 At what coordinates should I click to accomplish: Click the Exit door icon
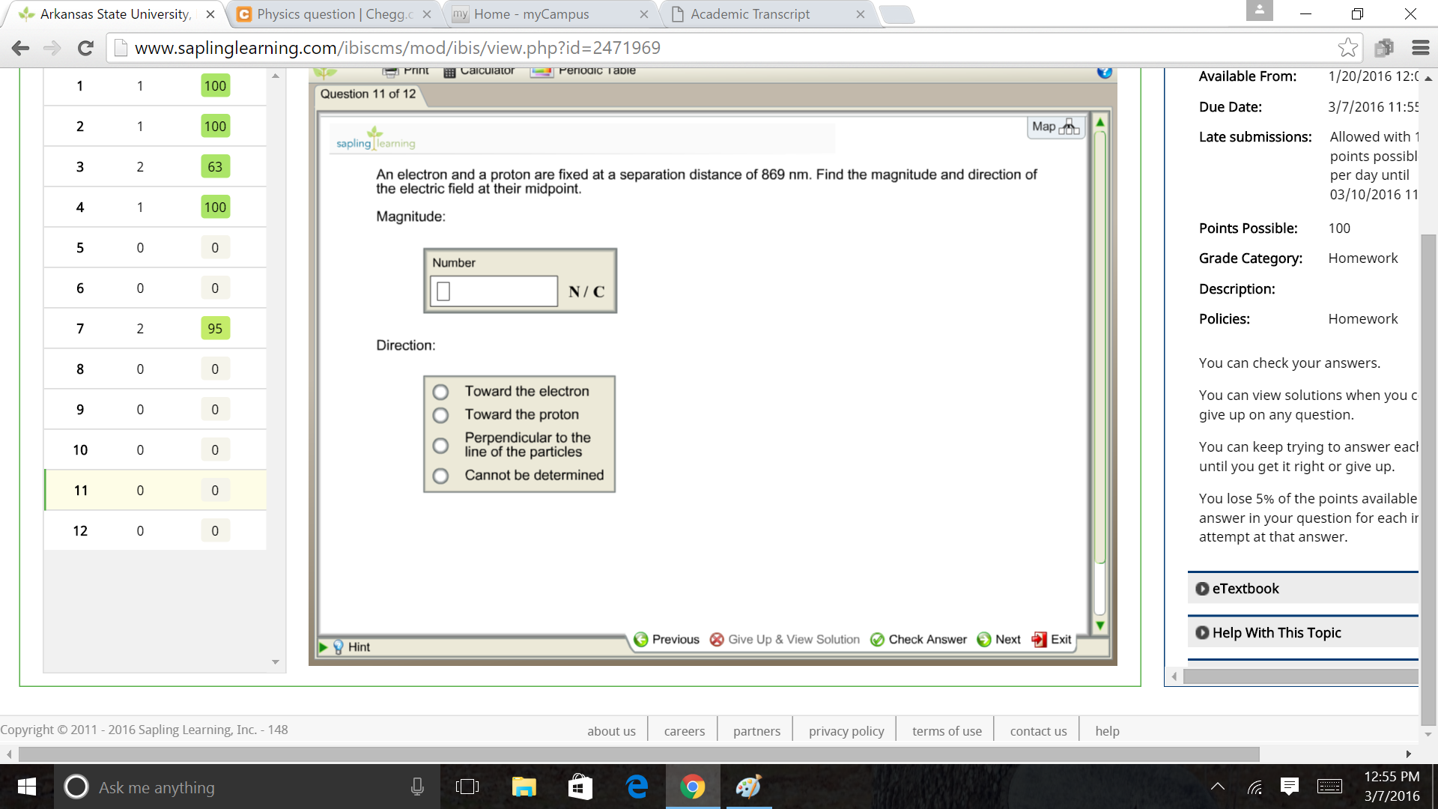pos(1039,640)
